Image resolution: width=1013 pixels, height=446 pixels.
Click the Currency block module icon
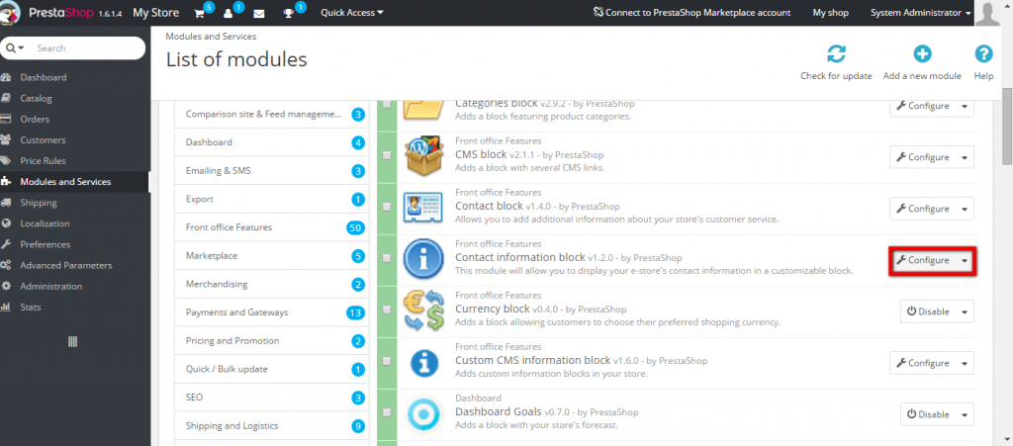(x=423, y=311)
